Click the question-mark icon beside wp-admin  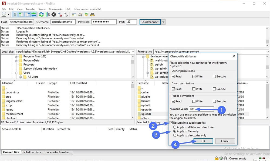(152, 69)
